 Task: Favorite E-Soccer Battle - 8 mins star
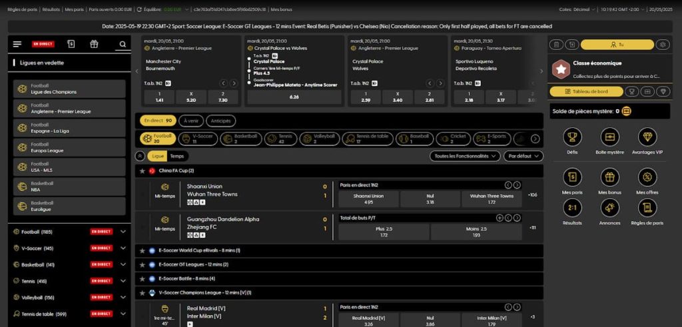(143, 279)
